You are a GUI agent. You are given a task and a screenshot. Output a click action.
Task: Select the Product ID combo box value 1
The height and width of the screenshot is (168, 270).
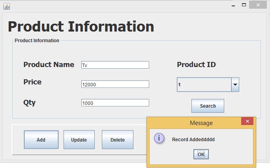point(204,84)
